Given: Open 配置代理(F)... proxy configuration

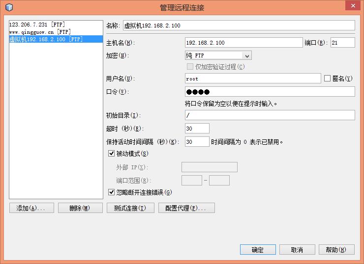Looking at the screenshot, I should [x=186, y=208].
